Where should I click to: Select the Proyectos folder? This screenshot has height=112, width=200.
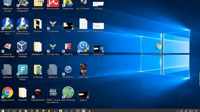pos(38,26)
